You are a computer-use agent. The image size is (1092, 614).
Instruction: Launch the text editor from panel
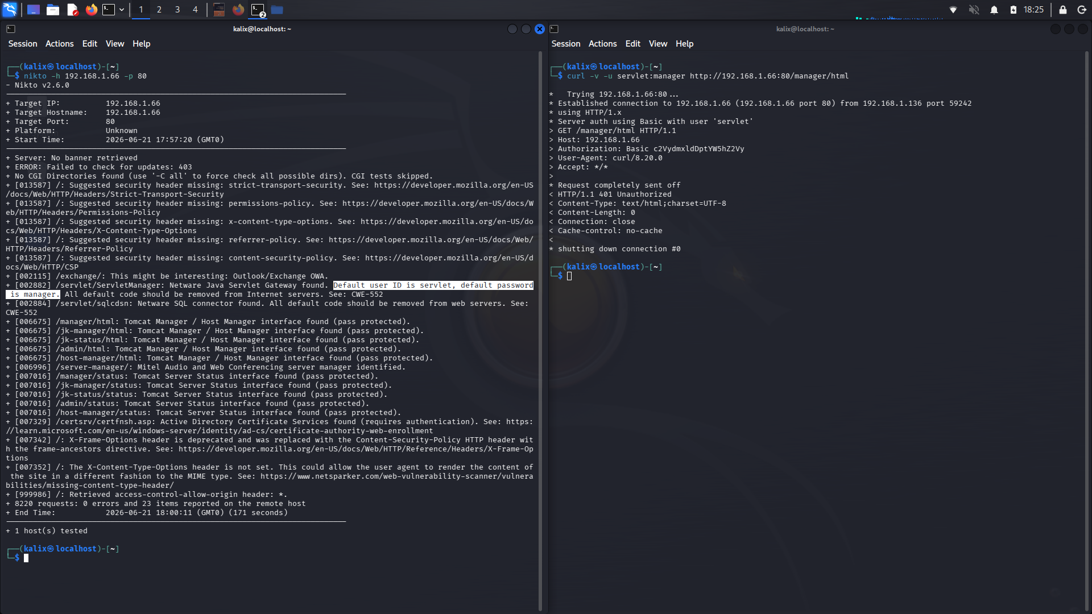[72, 10]
